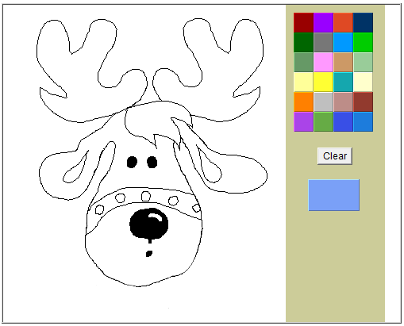Choose the orange-red color swatch
The width and height of the screenshot is (404, 326).
pyautogui.click(x=343, y=22)
